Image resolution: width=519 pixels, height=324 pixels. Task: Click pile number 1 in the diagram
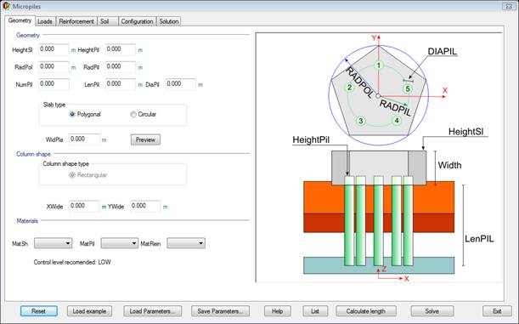coord(379,65)
